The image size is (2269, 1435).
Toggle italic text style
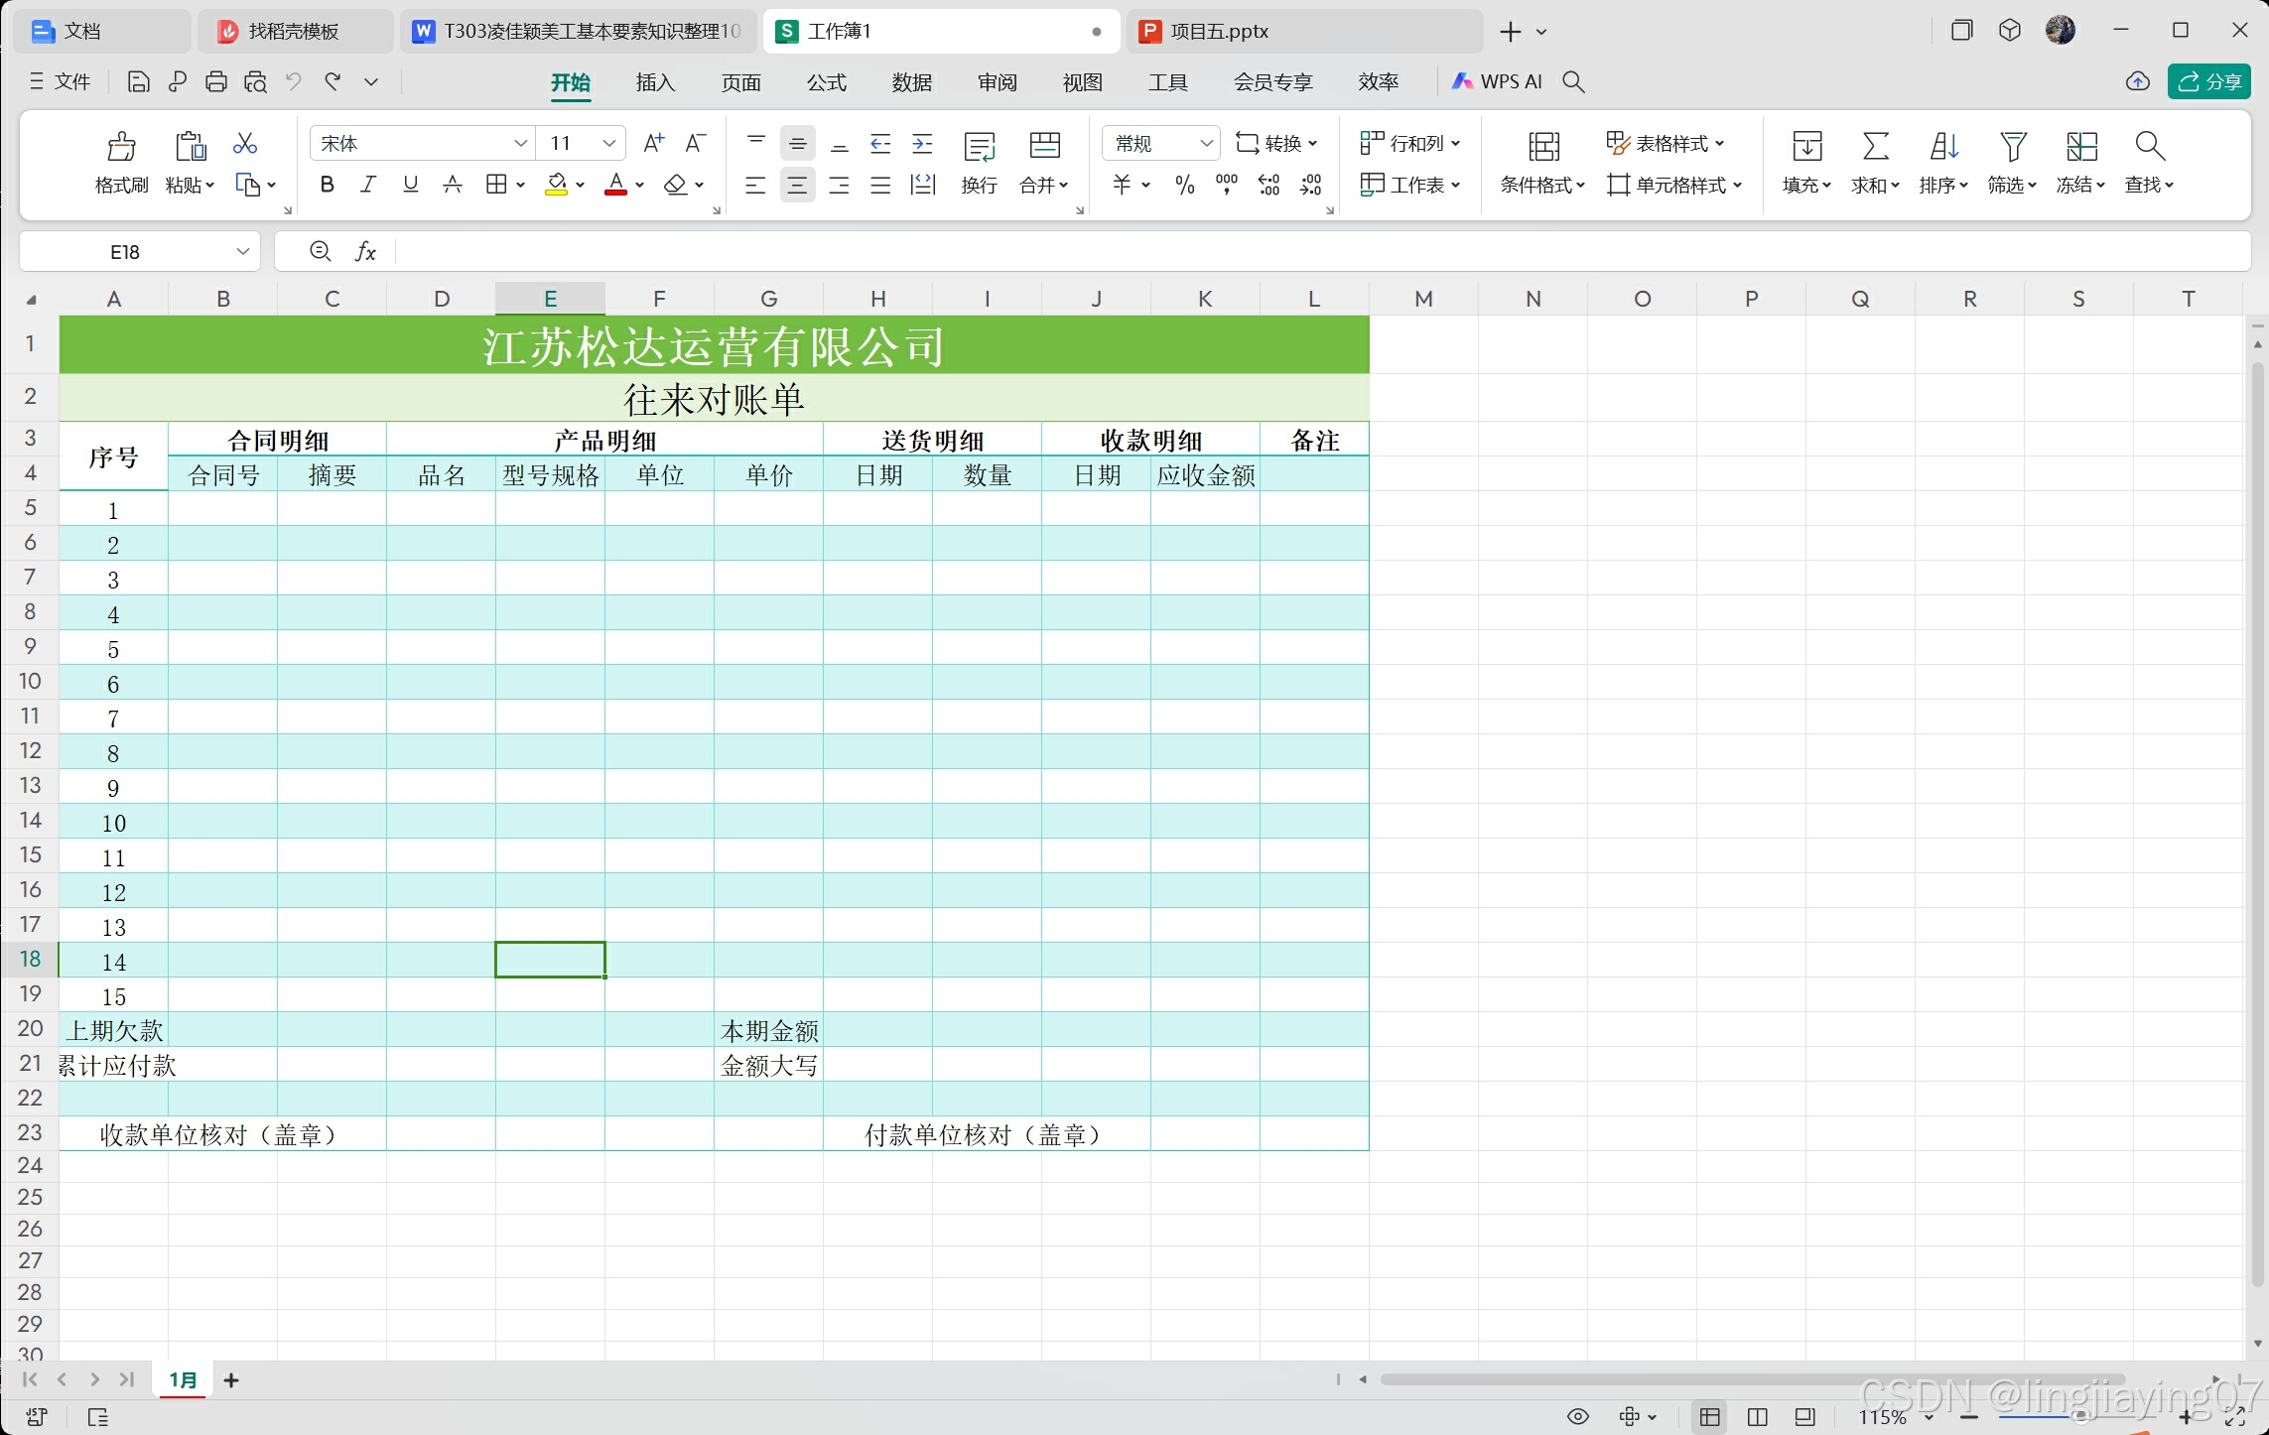(368, 185)
